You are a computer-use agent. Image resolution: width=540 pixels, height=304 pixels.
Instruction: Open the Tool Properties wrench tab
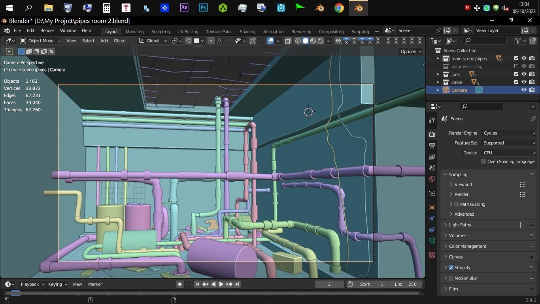(432, 120)
